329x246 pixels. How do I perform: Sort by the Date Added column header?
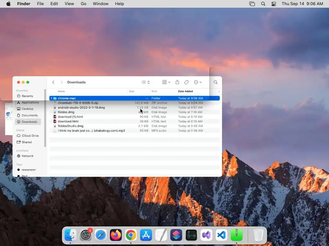click(x=185, y=91)
